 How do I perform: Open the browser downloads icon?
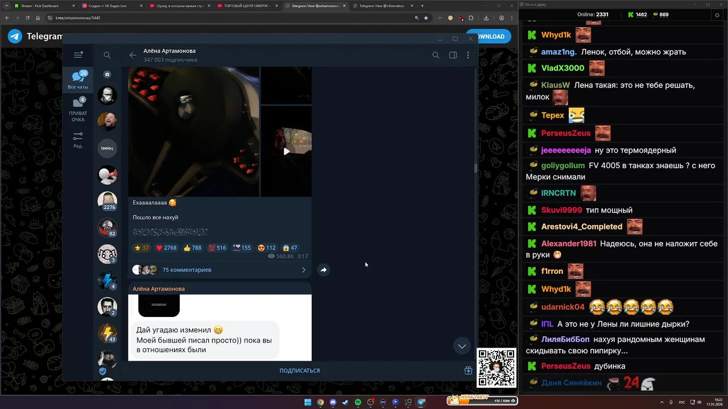486,18
